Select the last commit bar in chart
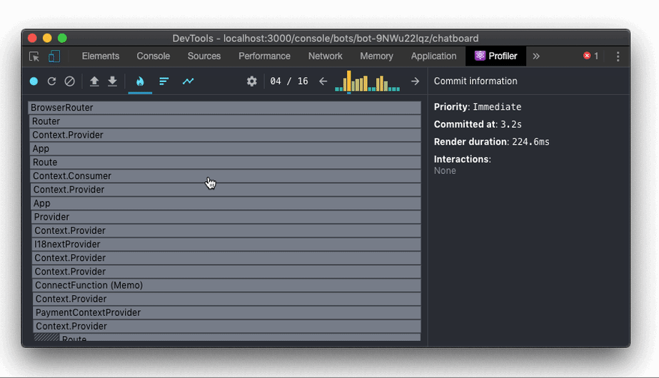The height and width of the screenshot is (378, 659). click(398, 88)
